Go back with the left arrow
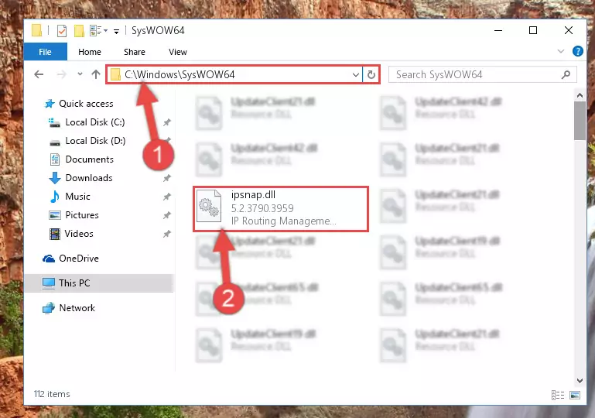Screen dimensions: 595x418 pyautogui.click(x=39, y=74)
